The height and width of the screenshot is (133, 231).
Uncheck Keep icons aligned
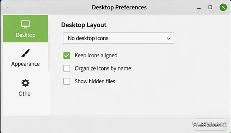click(x=67, y=56)
